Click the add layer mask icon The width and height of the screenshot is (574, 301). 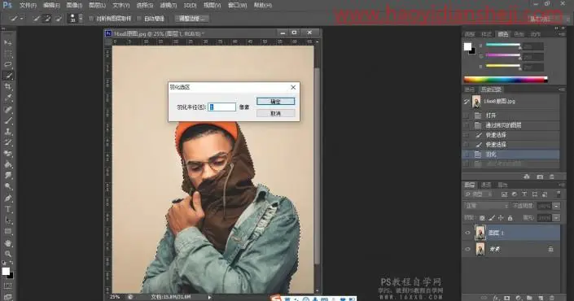click(x=507, y=298)
